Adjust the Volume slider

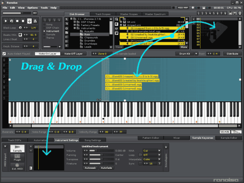(x=101, y=150)
